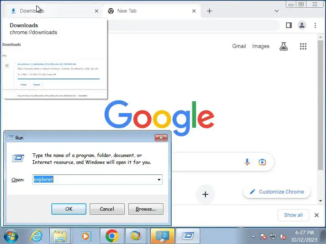
Task: Open Search Labs flask icon
Action: point(284,46)
